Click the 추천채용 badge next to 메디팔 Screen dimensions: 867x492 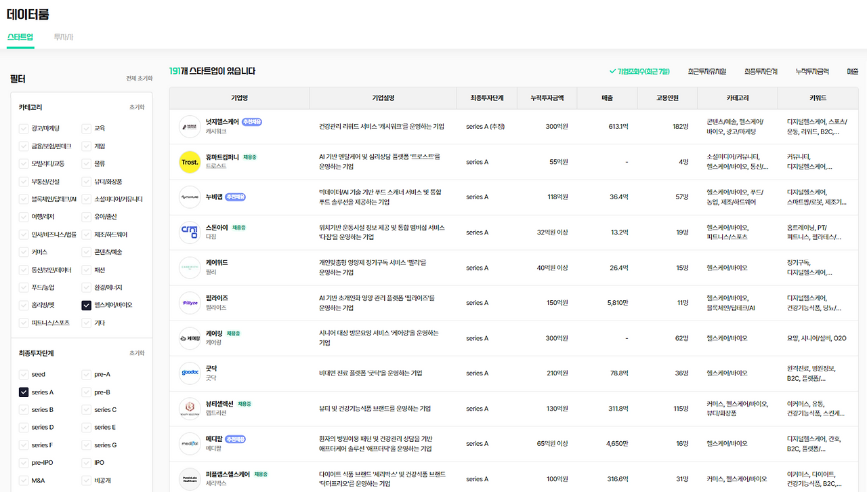(x=235, y=439)
